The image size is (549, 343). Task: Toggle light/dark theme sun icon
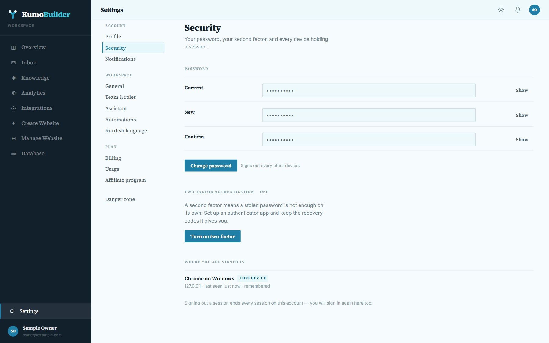tap(501, 10)
